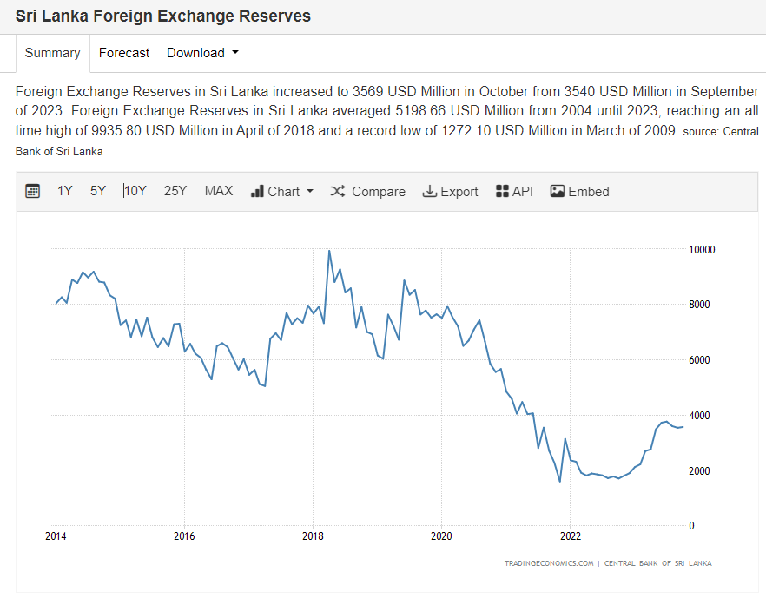The height and width of the screenshot is (598, 766).
Task: Switch to the Forecast tab
Action: click(124, 53)
